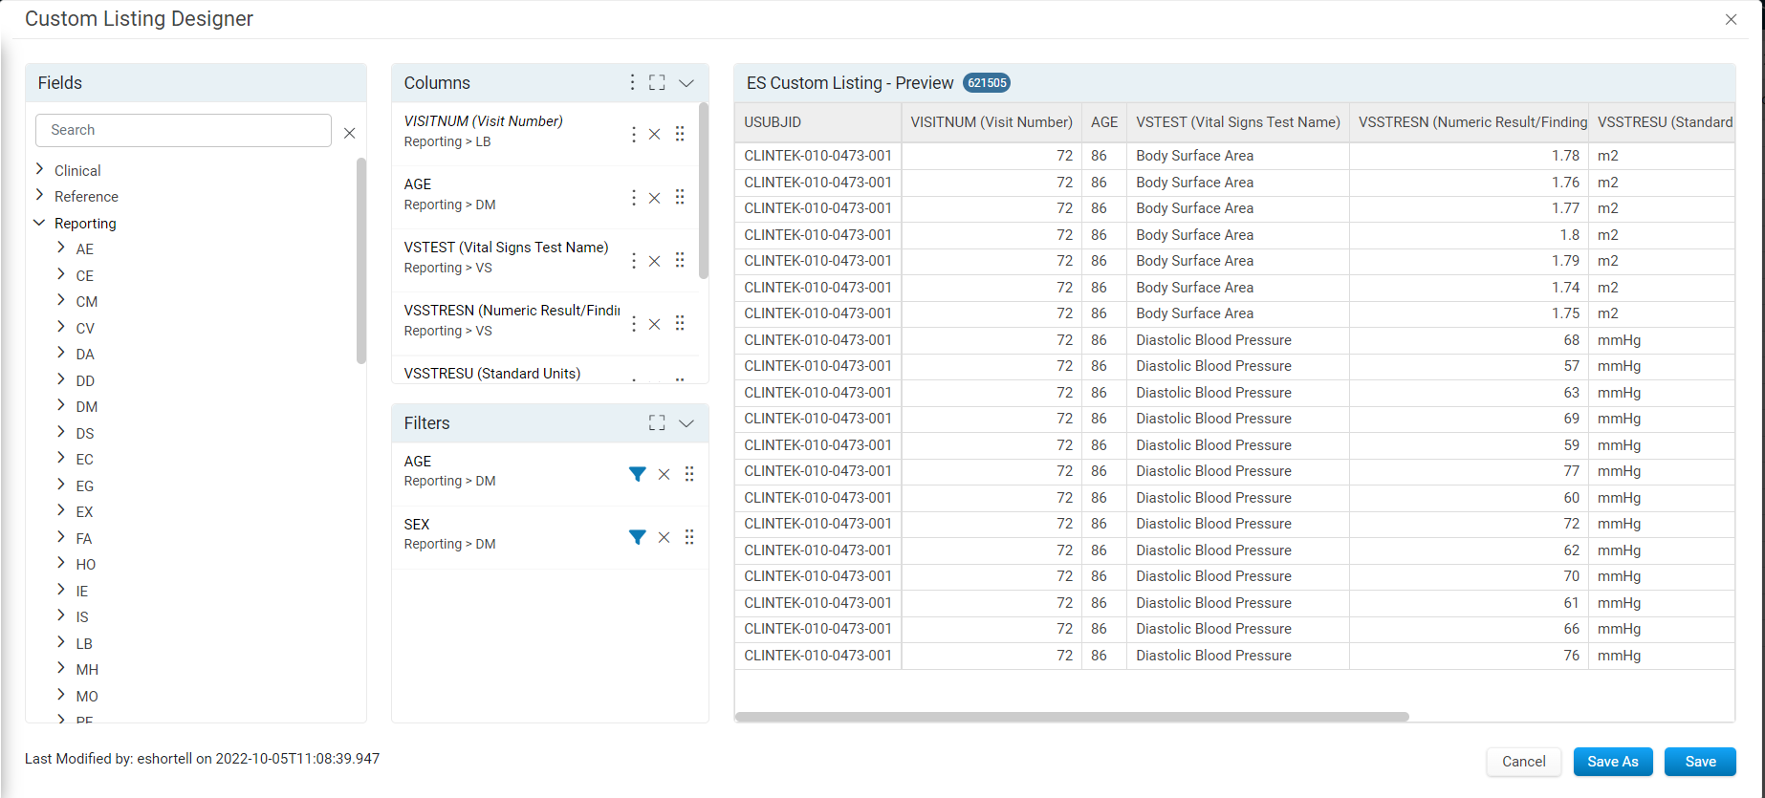
Task: Select the MH domain in tree
Action: point(87,670)
